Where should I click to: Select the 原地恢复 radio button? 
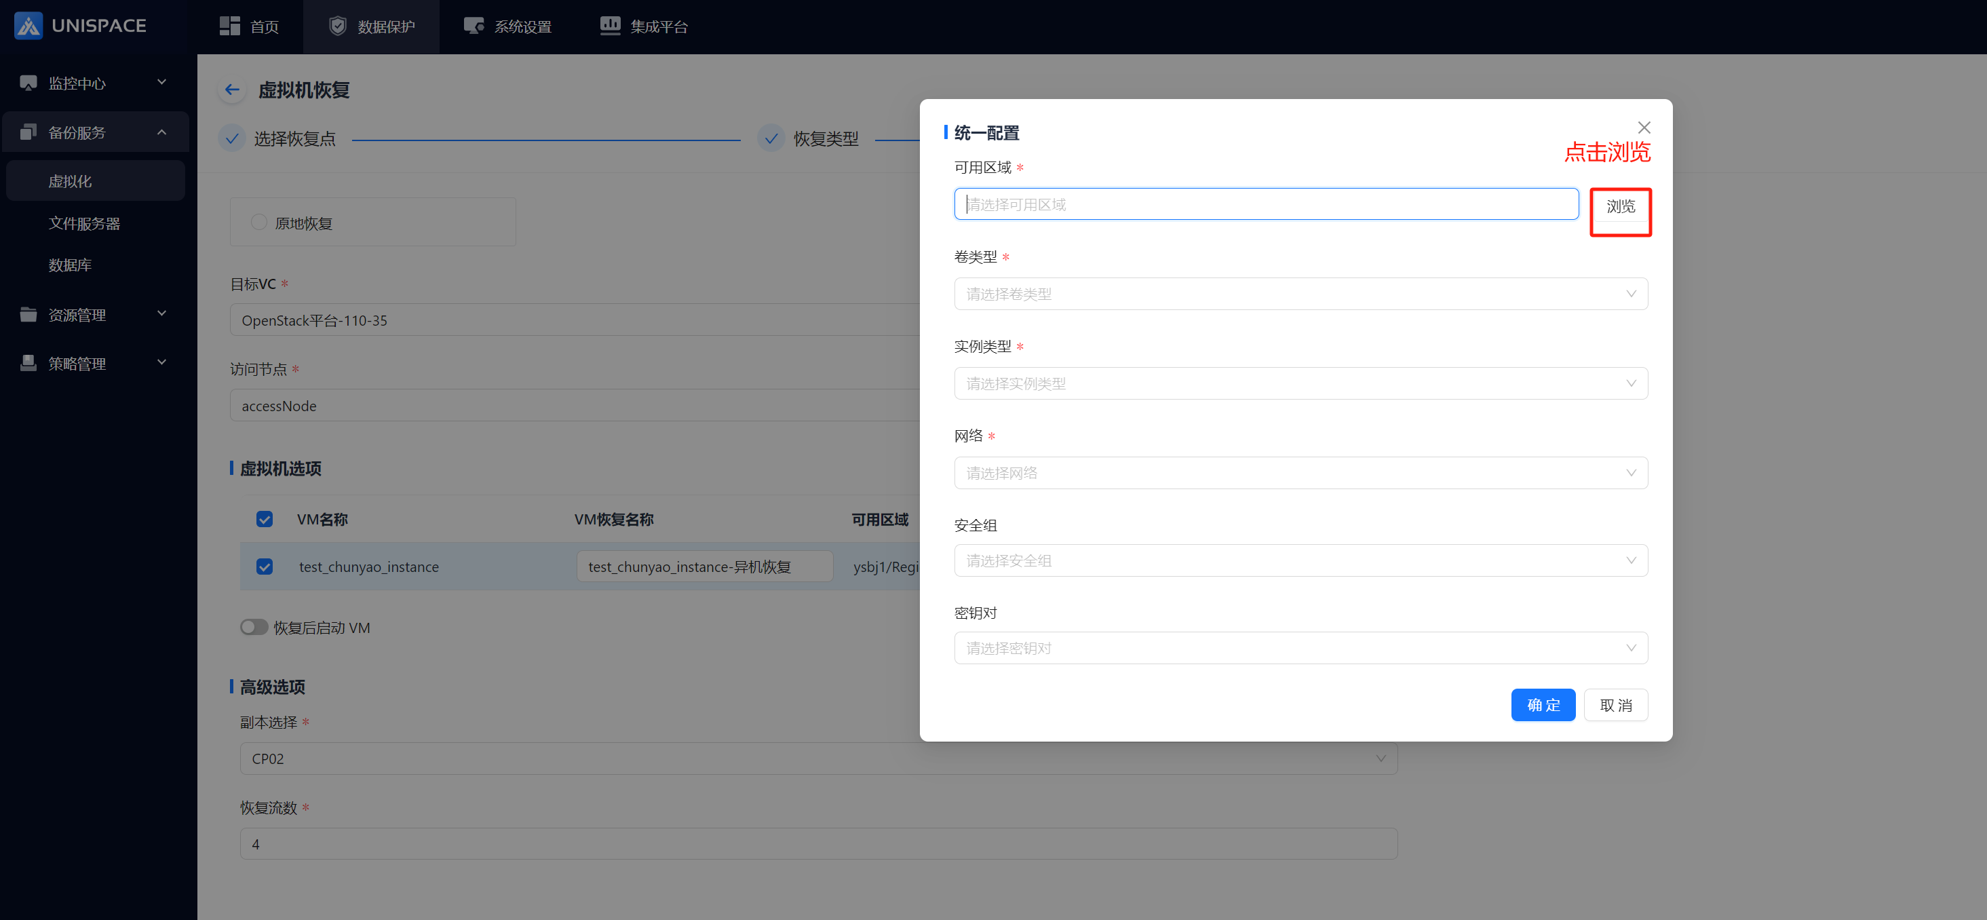click(259, 222)
